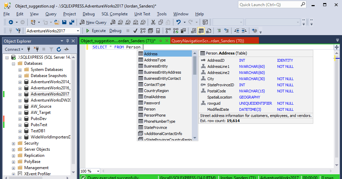Collapse the Databases tree node
Viewport: 342px width, 179px height.
14,63
